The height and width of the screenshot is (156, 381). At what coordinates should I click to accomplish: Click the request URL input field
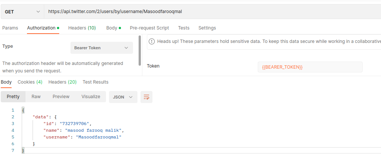(210, 12)
